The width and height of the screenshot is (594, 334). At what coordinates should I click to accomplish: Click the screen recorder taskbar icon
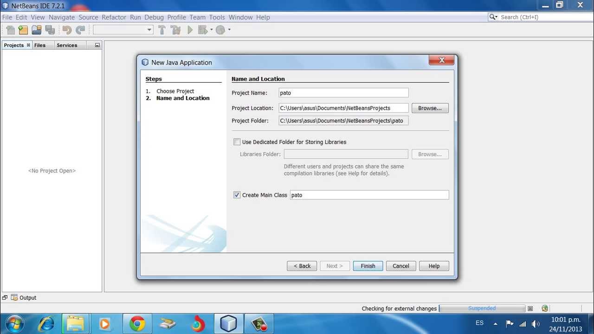[258, 323]
